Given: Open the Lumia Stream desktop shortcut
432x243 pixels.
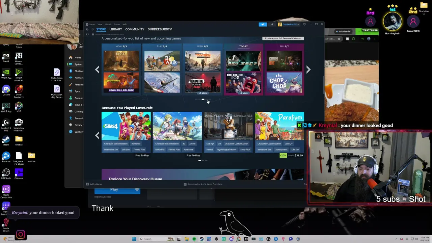Looking at the screenshot, I should pos(6,225).
